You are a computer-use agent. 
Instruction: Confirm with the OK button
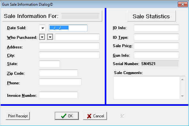67,116
